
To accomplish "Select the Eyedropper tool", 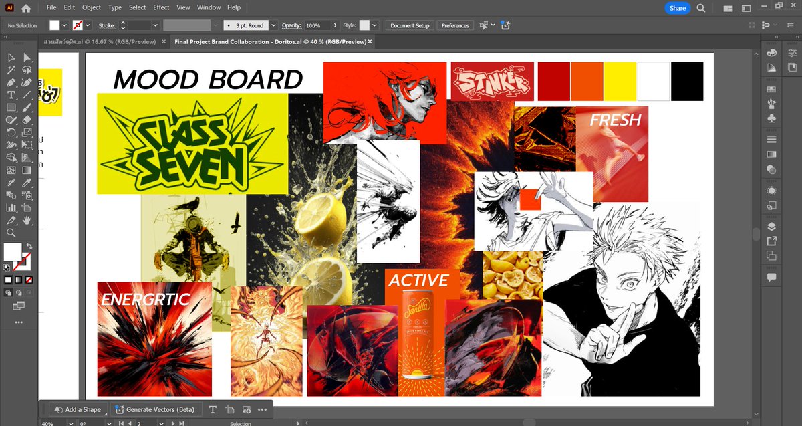I will pyautogui.click(x=27, y=183).
